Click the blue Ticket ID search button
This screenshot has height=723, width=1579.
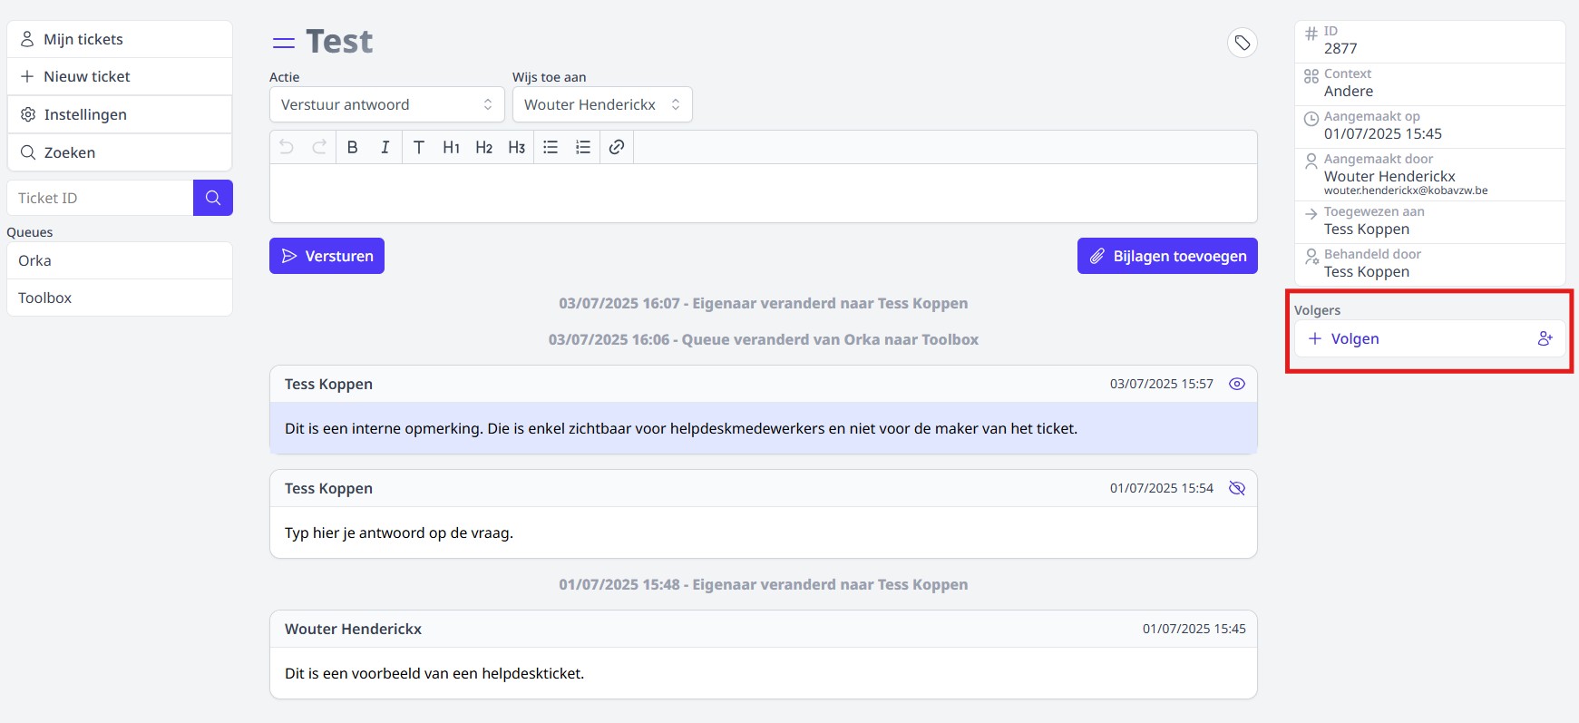coord(213,198)
